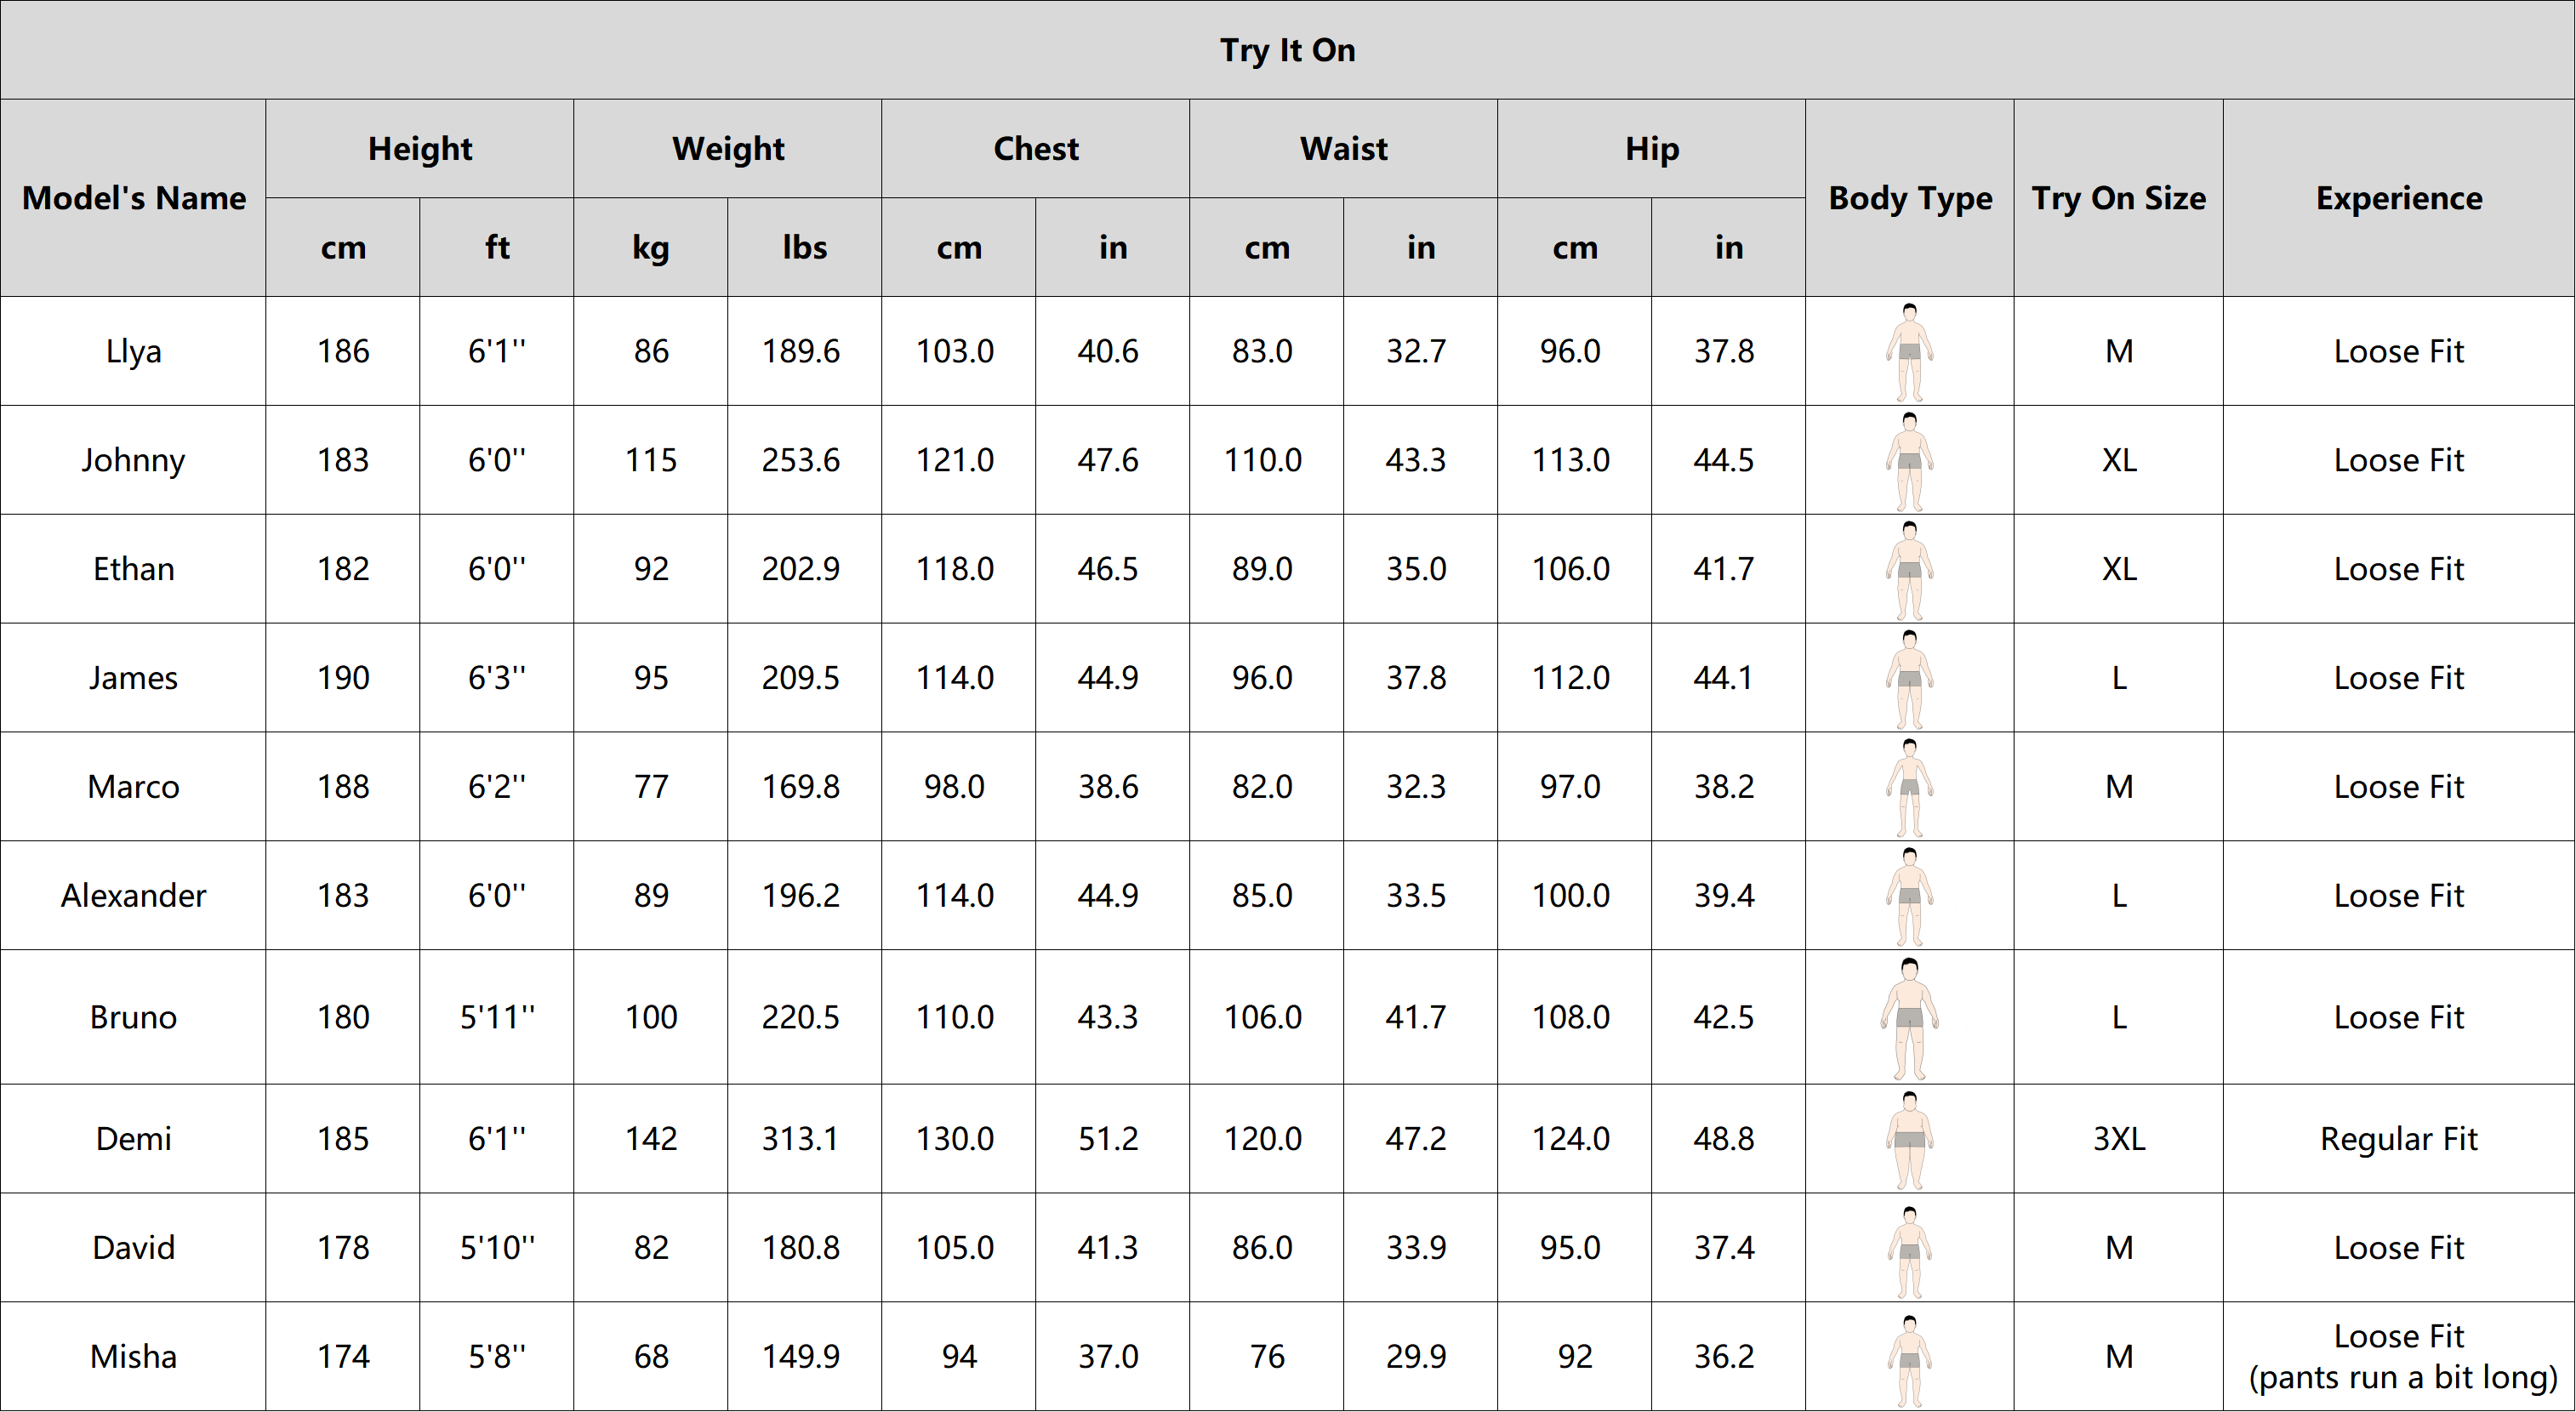Image resolution: width=2576 pixels, height=1412 pixels.
Task: Click Llya's body type figure icon
Action: [x=1909, y=352]
